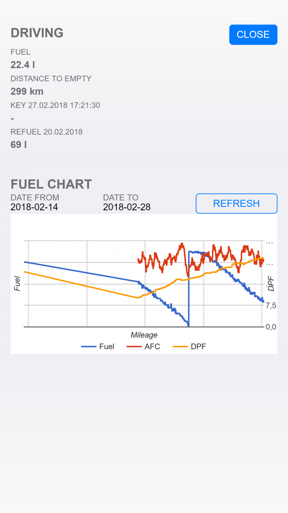
Task: Click the Mileage axis label
Action: 144,335
